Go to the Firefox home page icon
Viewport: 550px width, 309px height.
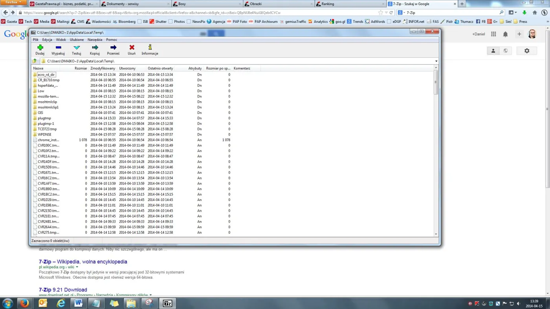point(535,13)
